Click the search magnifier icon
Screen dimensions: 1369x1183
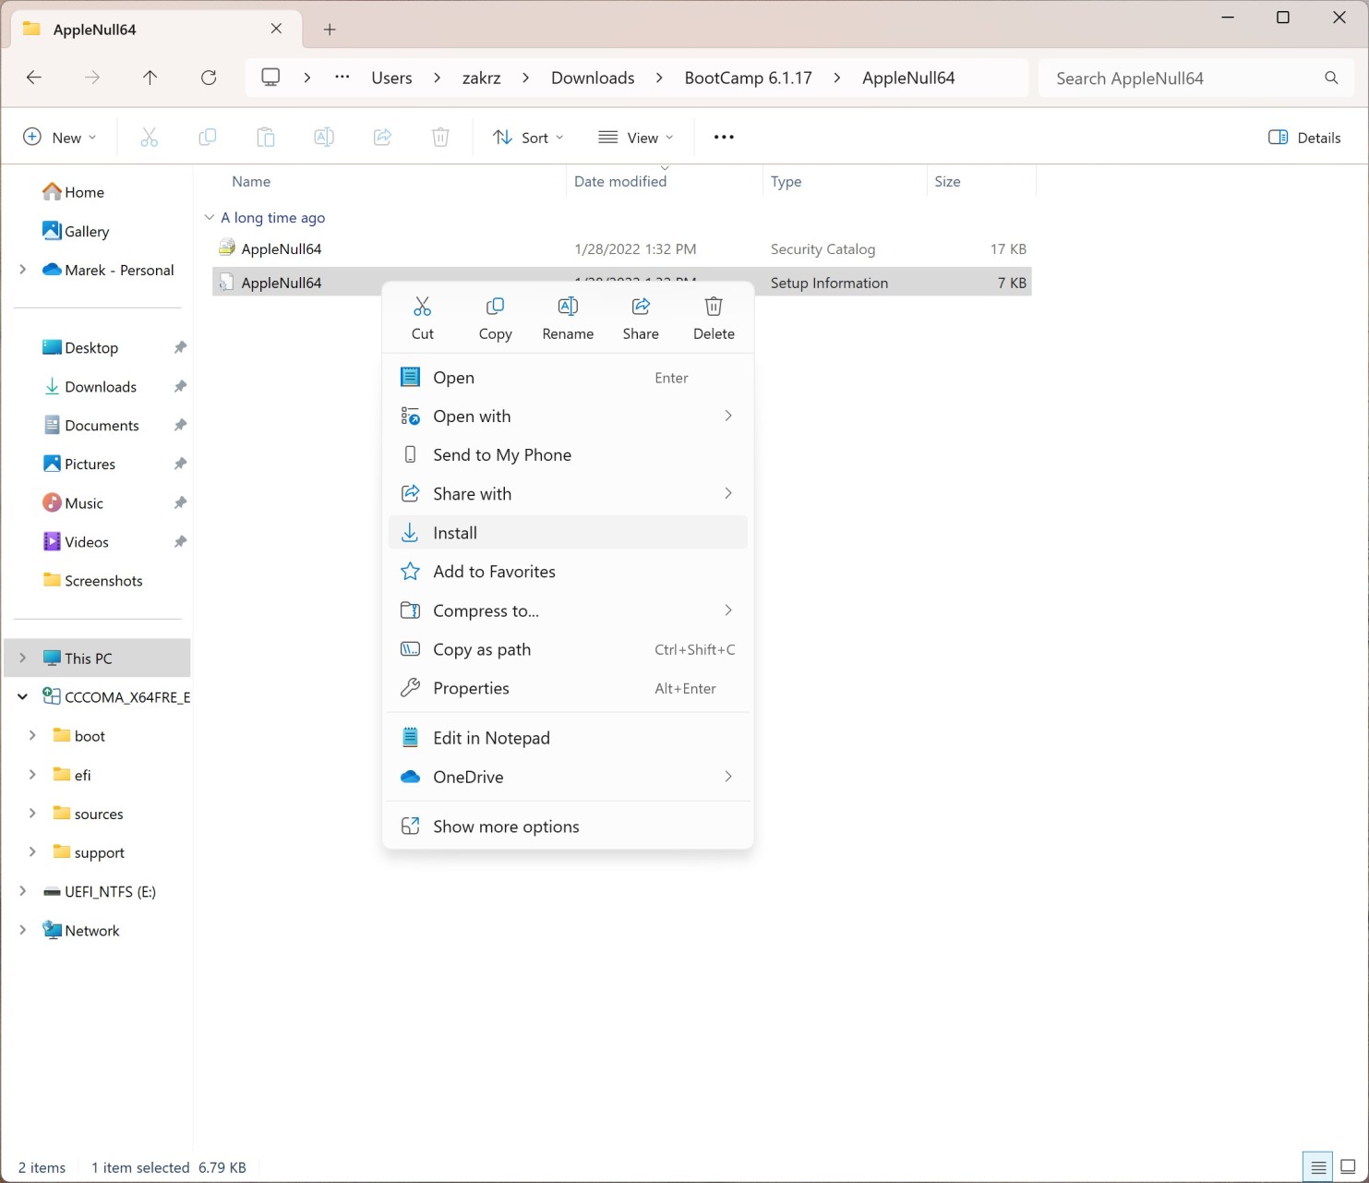pyautogui.click(x=1331, y=78)
